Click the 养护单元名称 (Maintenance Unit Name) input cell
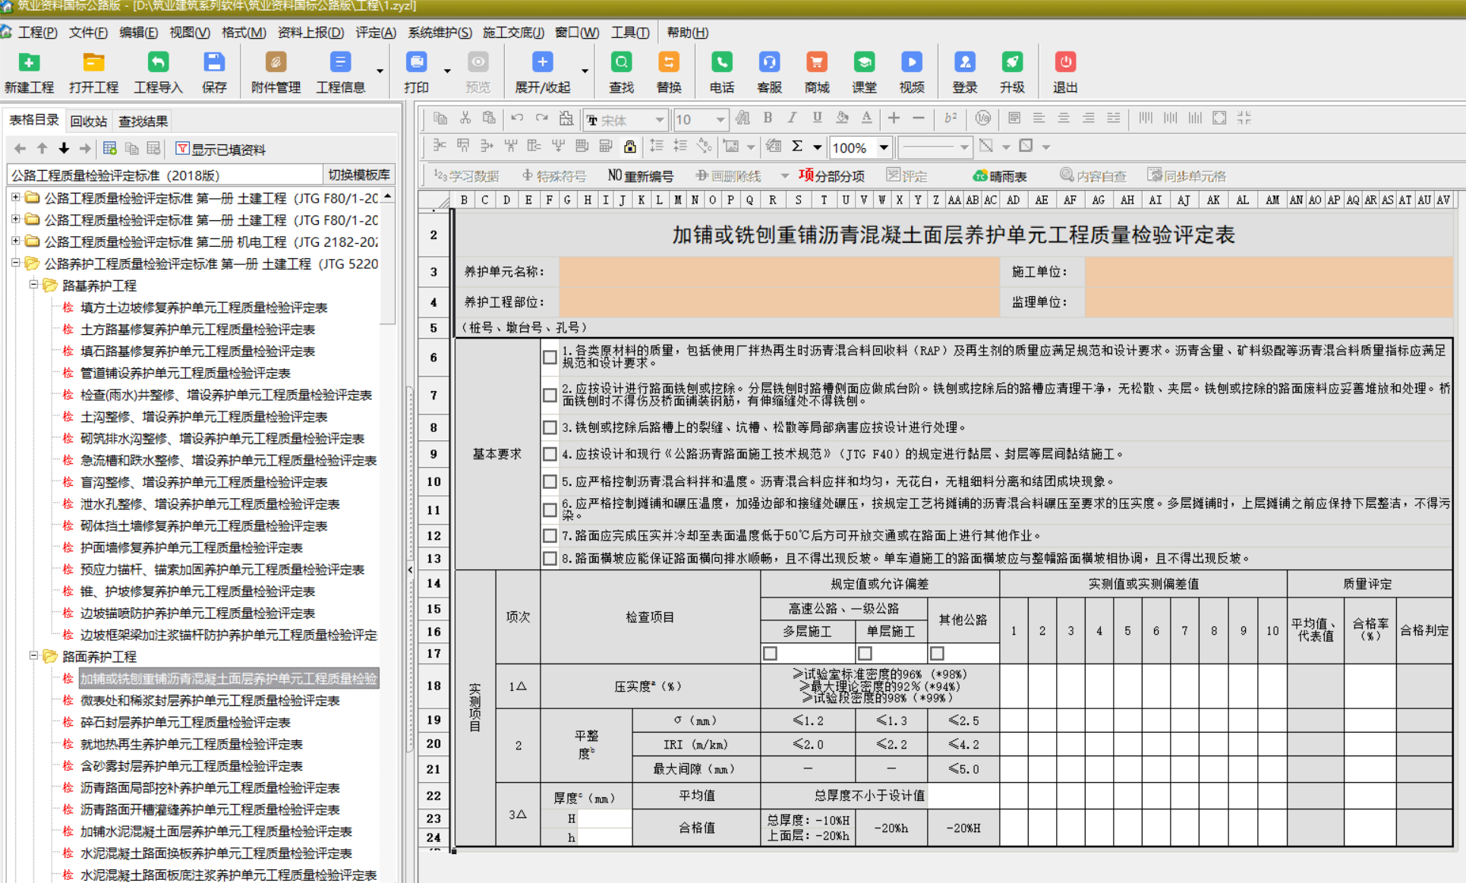The width and height of the screenshot is (1466, 883). coord(778,272)
